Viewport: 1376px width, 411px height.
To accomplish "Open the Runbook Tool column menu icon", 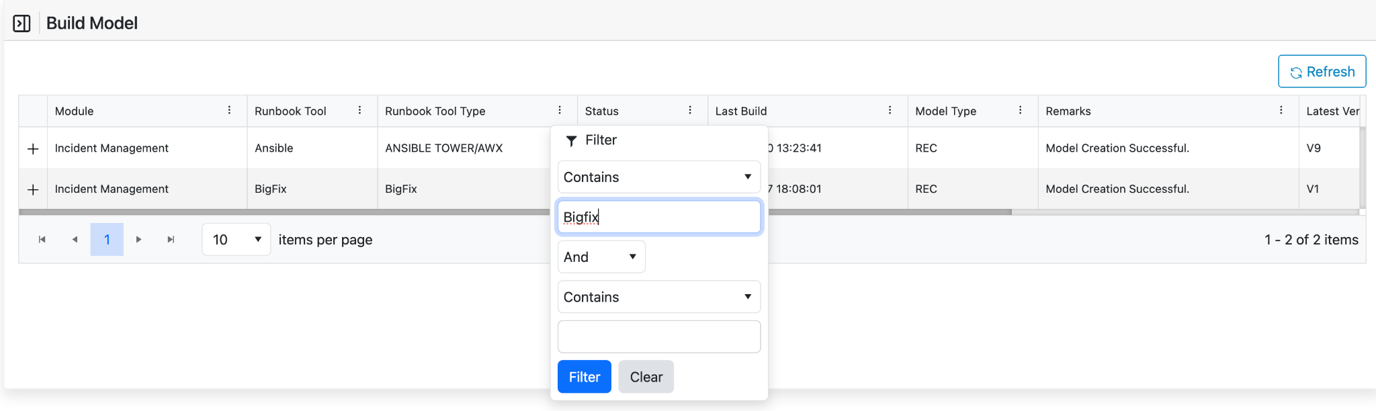I will [x=359, y=110].
